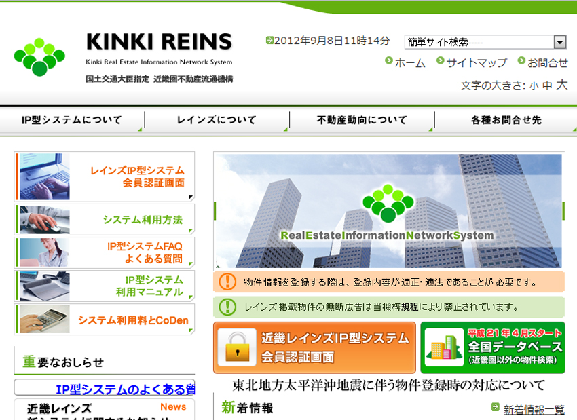Click the skyscraper hero banner image
The image size is (577, 420).
388,211
